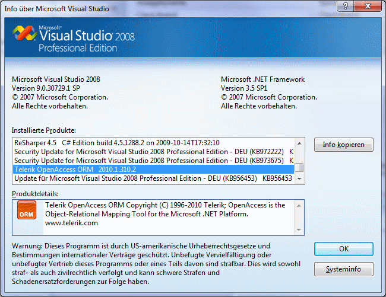Close the Info über Microsoft Visual Studio dialog
The width and height of the screenshot is (386, 297).
coord(366,7)
